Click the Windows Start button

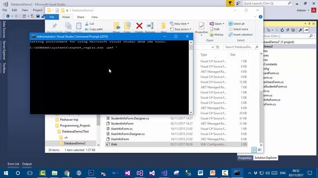click(5, 173)
